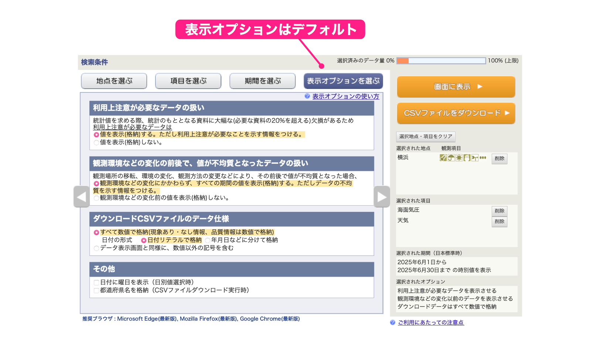600x338 pixels.
Task: Select 観測環境などの変化前の値を表示しない radio
Action: click(x=96, y=198)
